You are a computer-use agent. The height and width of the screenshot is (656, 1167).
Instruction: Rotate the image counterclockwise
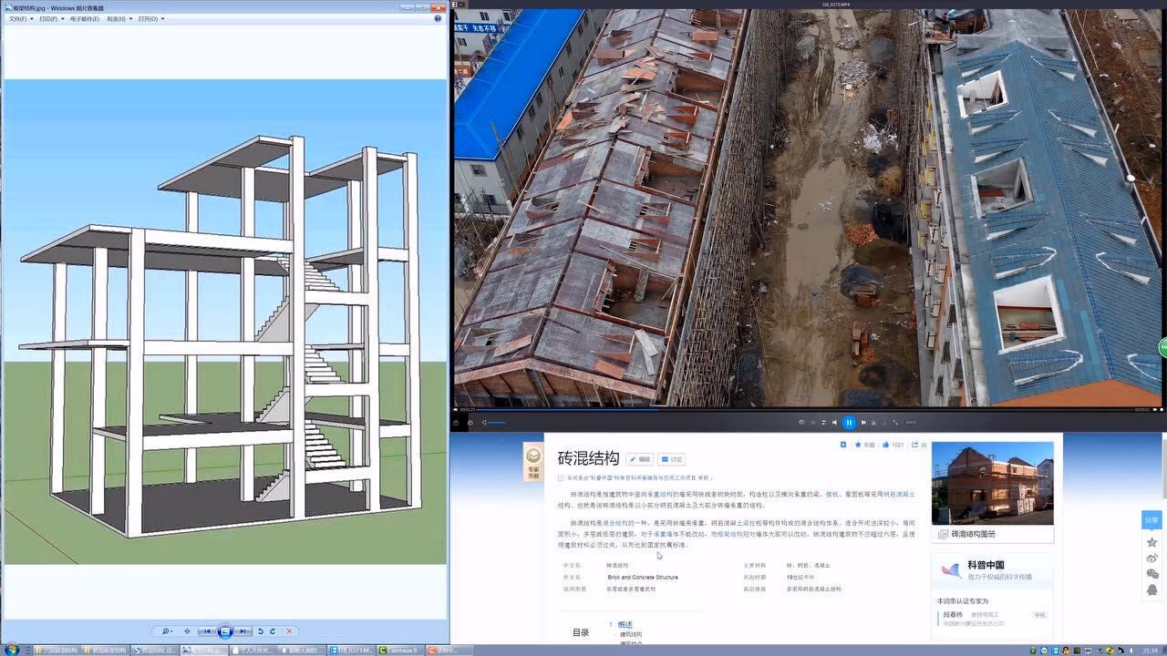(260, 630)
